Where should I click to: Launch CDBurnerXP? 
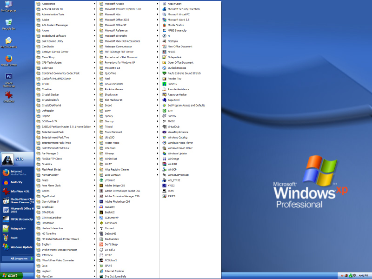tap(112, 218)
